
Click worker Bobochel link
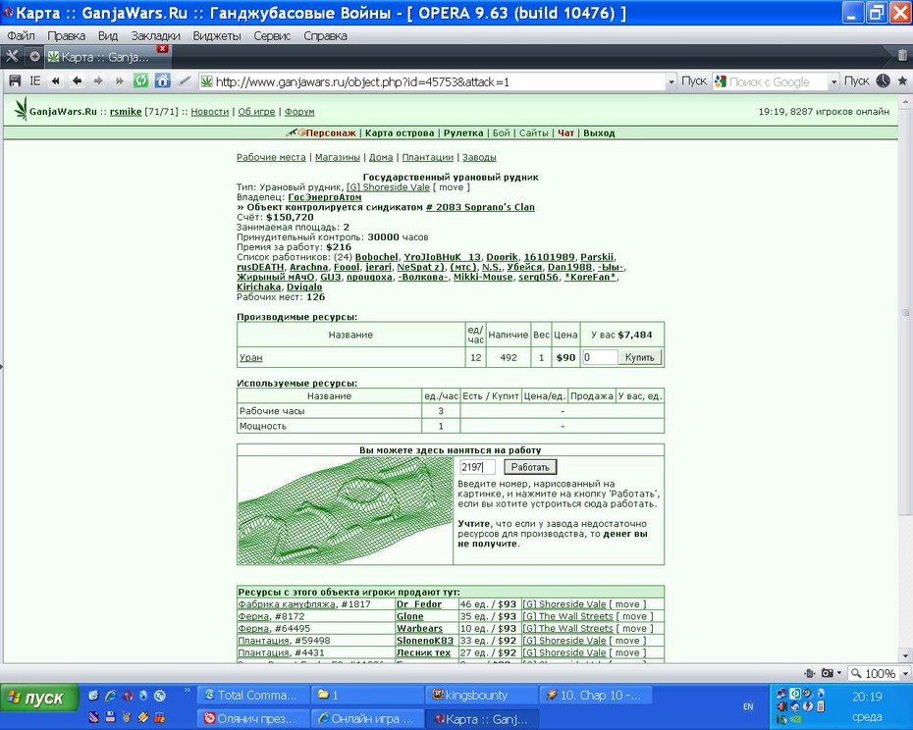[377, 257]
